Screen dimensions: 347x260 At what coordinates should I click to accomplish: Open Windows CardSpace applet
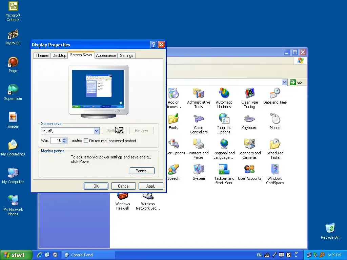coord(275,174)
